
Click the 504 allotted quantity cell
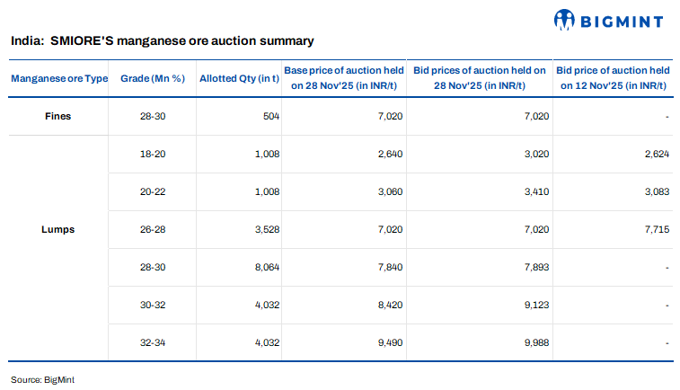tap(271, 116)
